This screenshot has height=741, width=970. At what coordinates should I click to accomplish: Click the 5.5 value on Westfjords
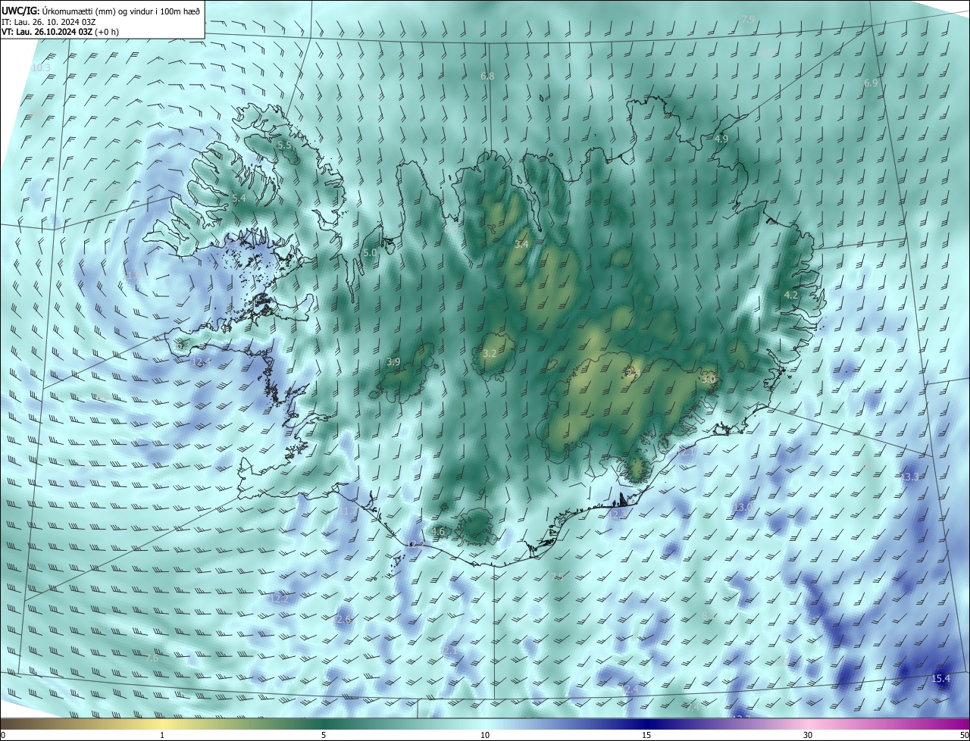click(x=284, y=145)
